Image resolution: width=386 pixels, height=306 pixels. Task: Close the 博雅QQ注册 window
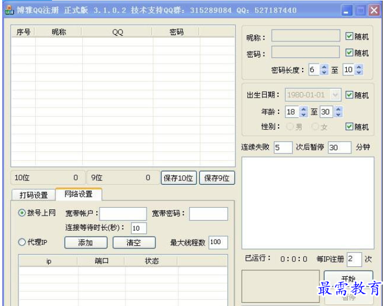tap(374, 10)
